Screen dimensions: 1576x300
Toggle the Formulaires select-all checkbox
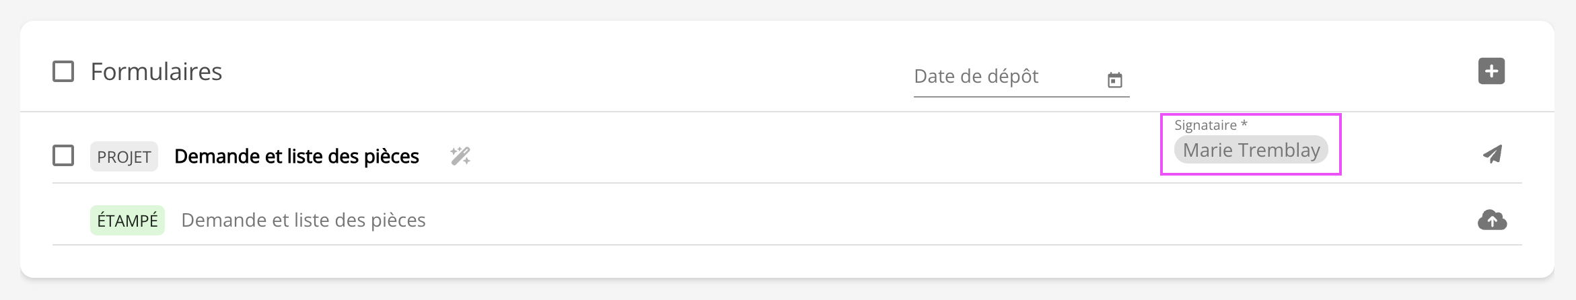click(63, 71)
